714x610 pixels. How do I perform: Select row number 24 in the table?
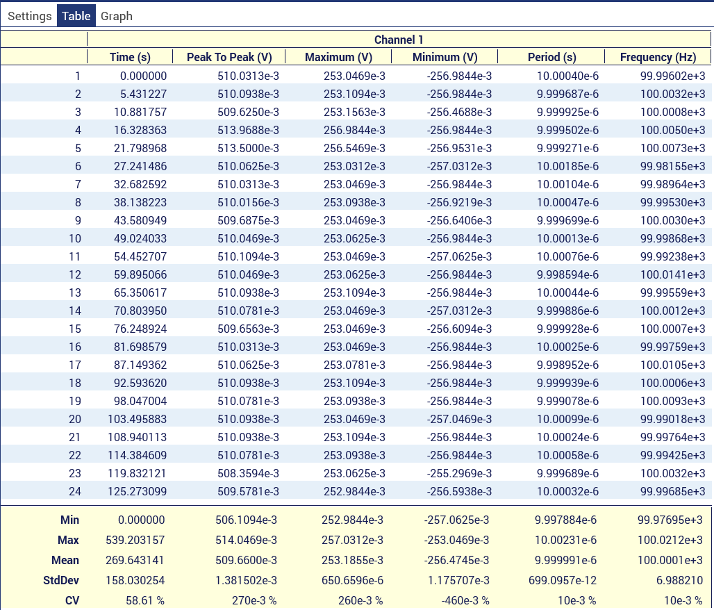75,491
